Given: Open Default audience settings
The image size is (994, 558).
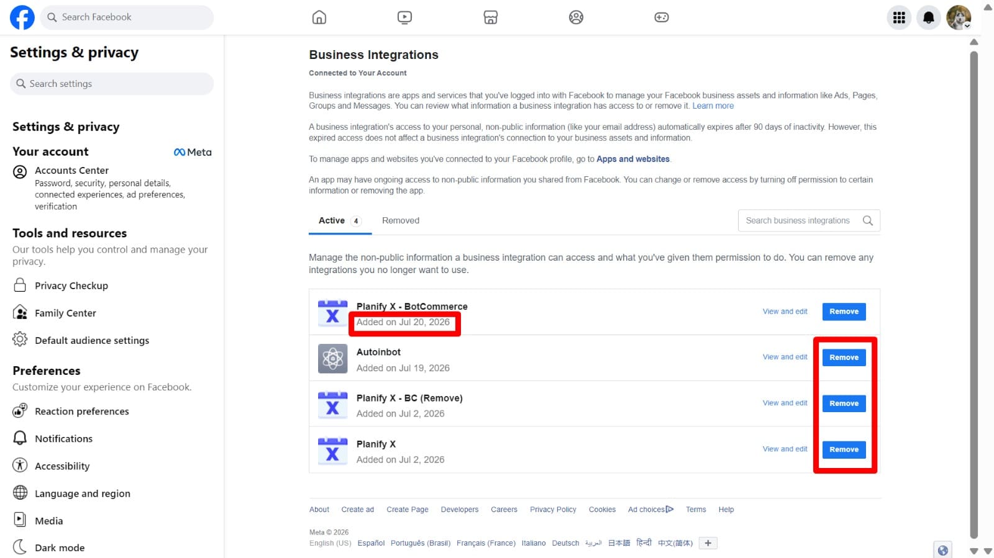Looking at the screenshot, I should pos(92,340).
